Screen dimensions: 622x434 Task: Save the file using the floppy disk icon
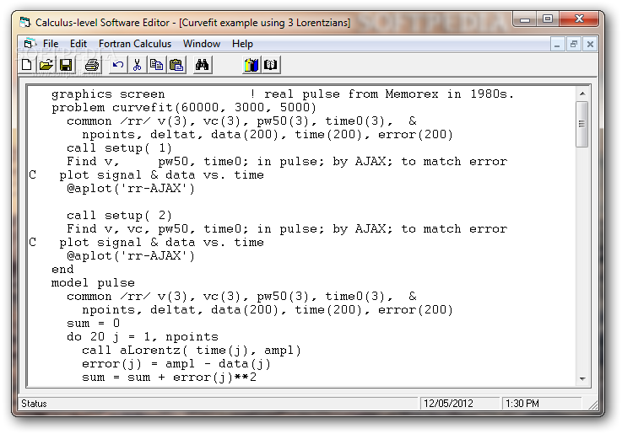[66, 65]
